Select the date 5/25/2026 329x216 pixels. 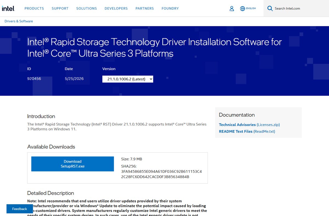coord(74,79)
